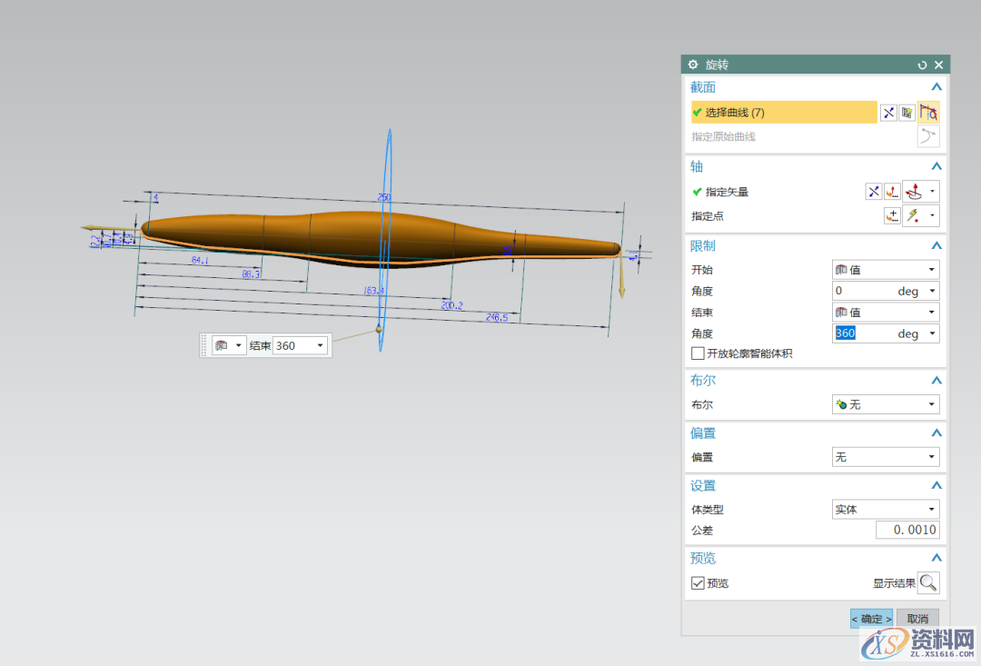The height and width of the screenshot is (666, 981).
Task: Open the sketch section icon next to 选择曲线
Action: coord(907,113)
